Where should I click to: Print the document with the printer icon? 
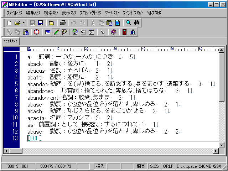tap(63, 23)
